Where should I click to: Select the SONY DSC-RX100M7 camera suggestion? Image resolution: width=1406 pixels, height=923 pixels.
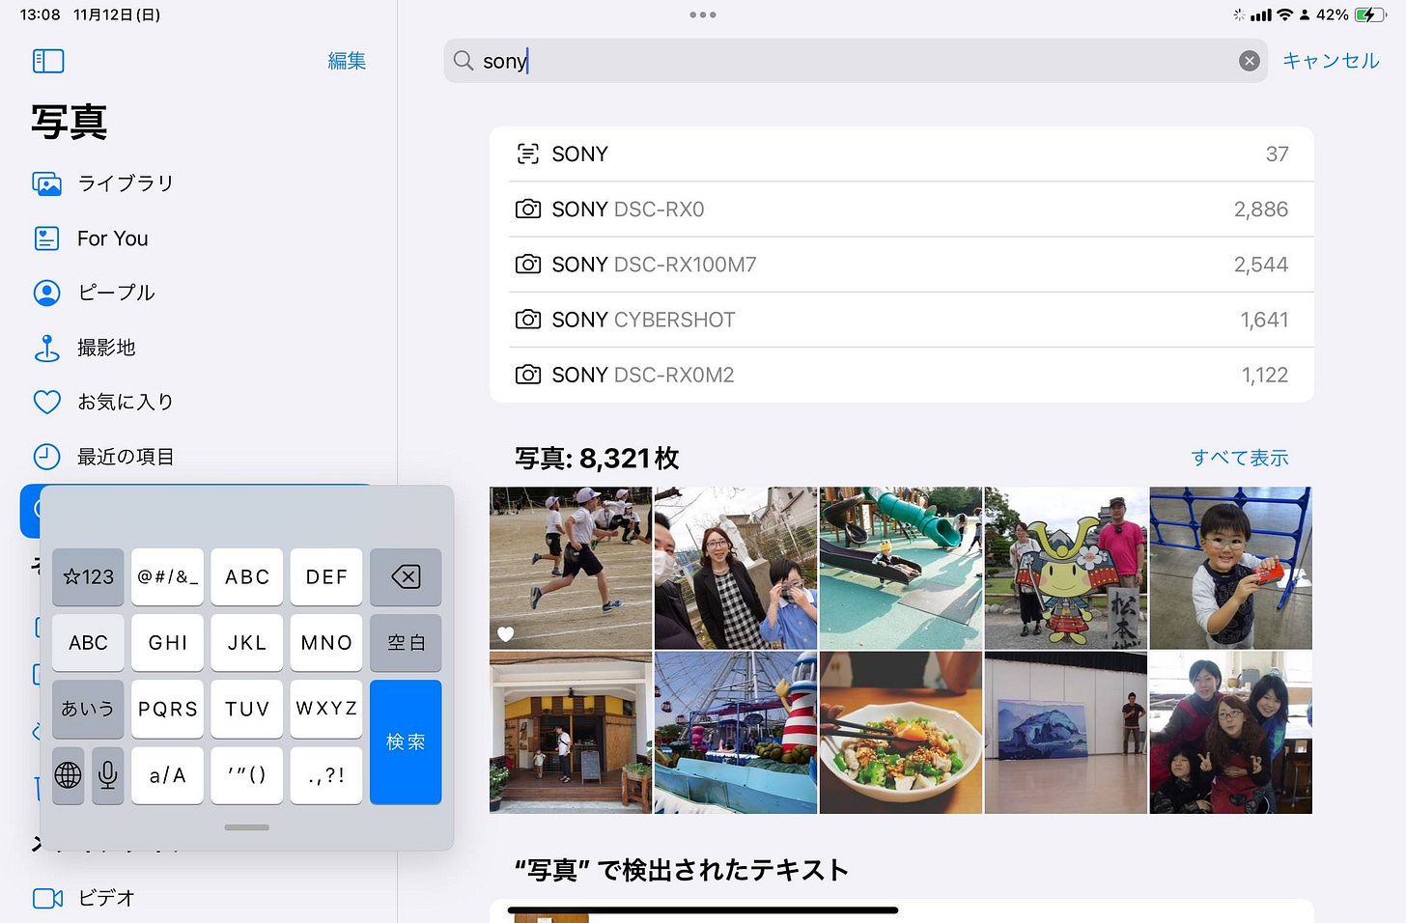tap(902, 265)
